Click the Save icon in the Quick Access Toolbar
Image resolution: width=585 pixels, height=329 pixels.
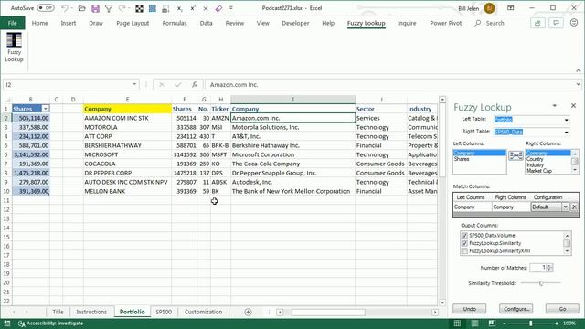tap(95, 8)
